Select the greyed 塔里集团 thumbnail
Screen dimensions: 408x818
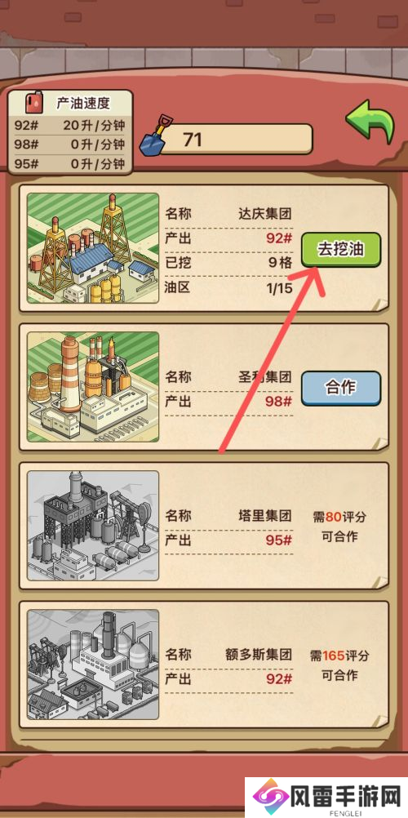coord(93,526)
